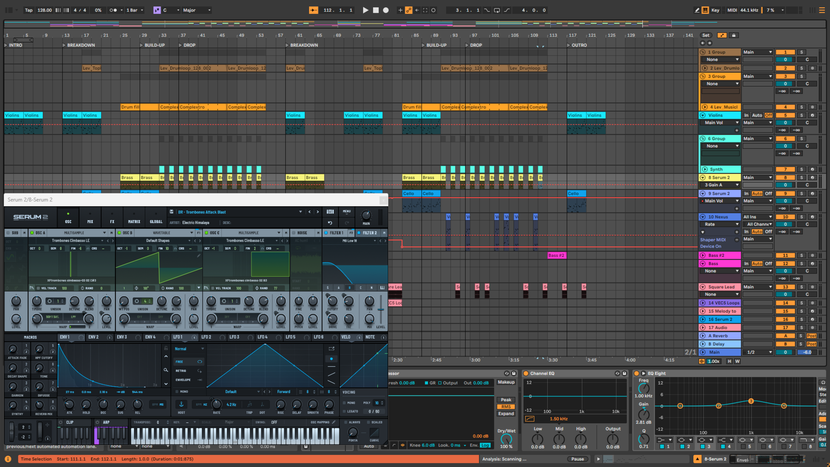
Task: Toggle the metronome circles icon
Action: pyautogui.click(x=113, y=10)
